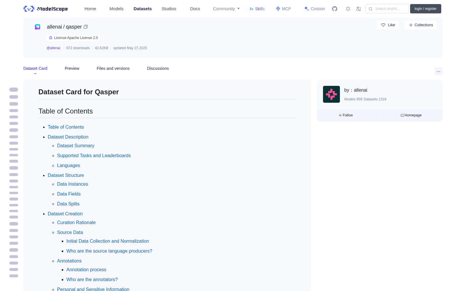The height and width of the screenshot is (291, 466).
Task: Open the Data Splits link
Action: (68, 204)
